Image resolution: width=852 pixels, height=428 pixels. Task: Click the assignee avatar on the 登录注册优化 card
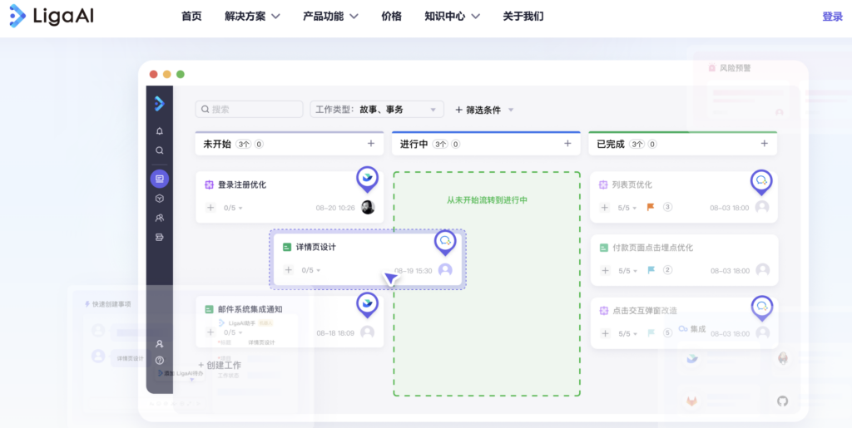[368, 207]
